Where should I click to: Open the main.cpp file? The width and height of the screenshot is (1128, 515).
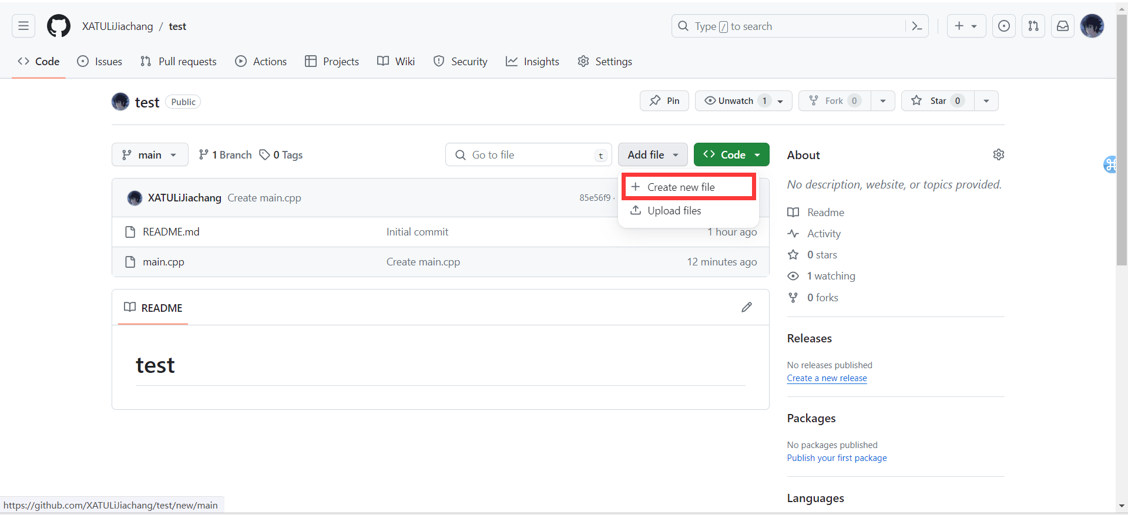coord(163,262)
